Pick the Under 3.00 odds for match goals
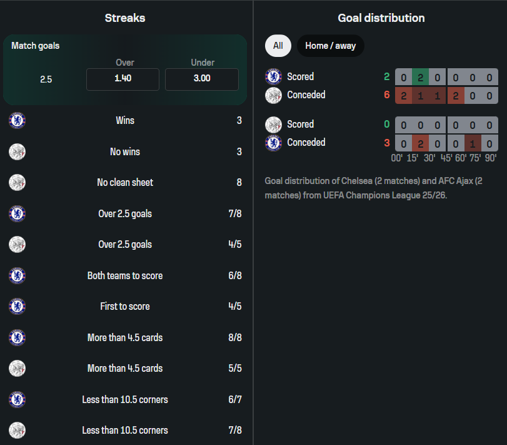The height and width of the screenshot is (445, 507). tap(201, 79)
